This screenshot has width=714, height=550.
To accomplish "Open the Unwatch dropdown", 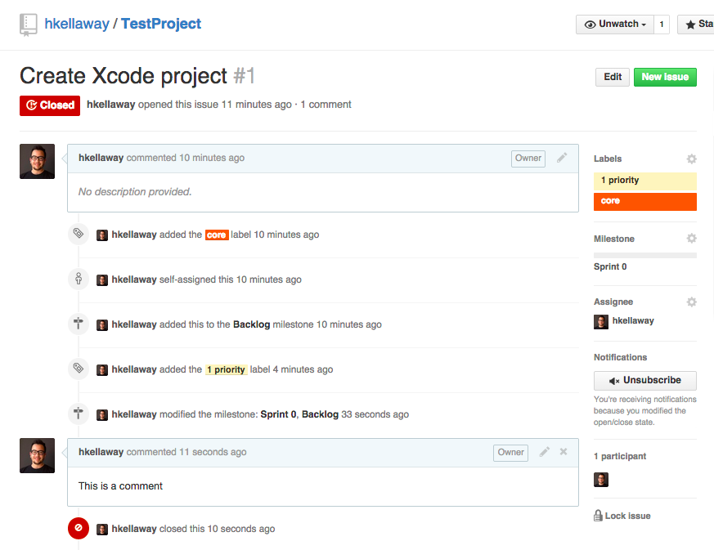I will [615, 25].
